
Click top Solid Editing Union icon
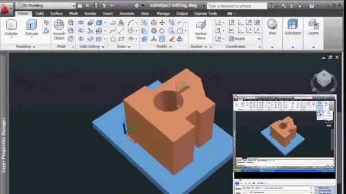click(x=81, y=23)
